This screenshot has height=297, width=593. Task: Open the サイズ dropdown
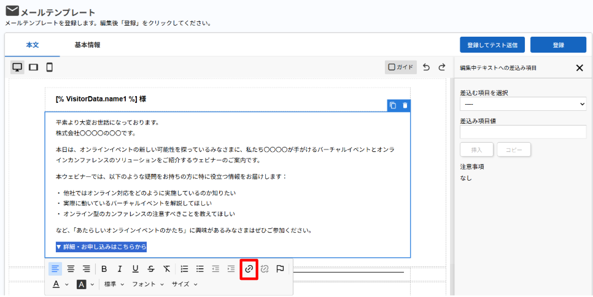click(184, 284)
